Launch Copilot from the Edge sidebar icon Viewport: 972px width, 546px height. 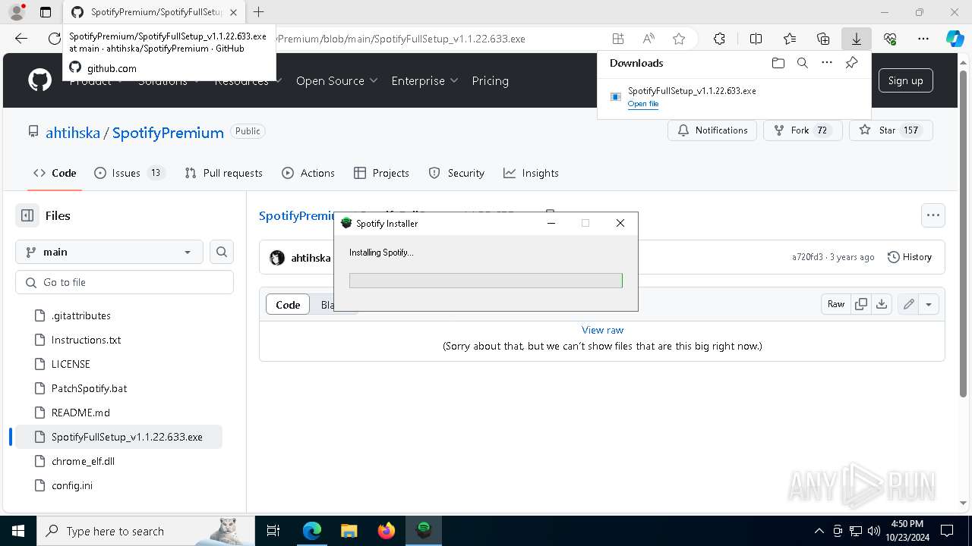[955, 39]
